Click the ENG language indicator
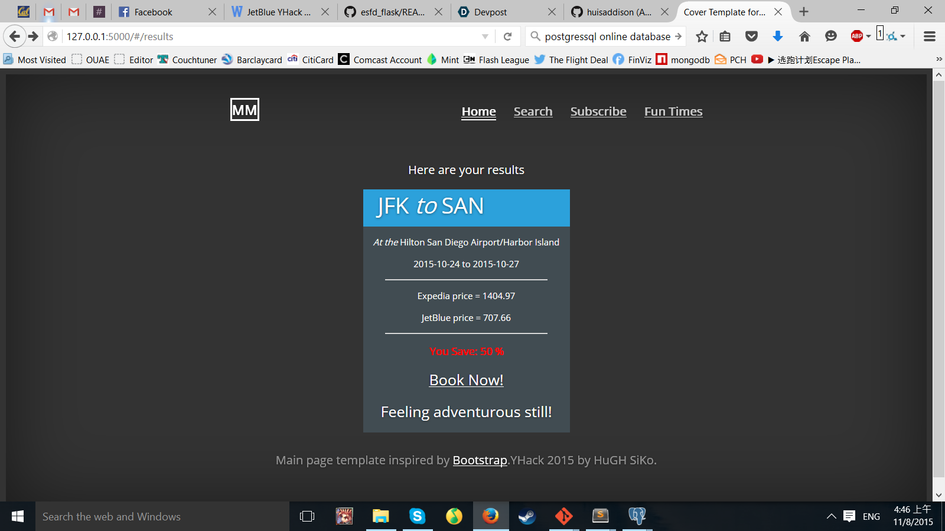The width and height of the screenshot is (945, 531). click(871, 516)
